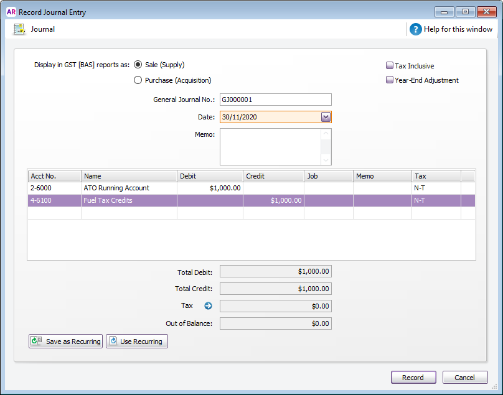Click the blue Help question mark icon
The image size is (503, 395).
[x=415, y=29]
